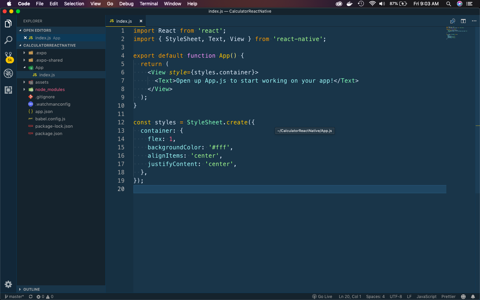This screenshot has width=480, height=300.
Task: Open the Apple menu
Action: click(9, 4)
